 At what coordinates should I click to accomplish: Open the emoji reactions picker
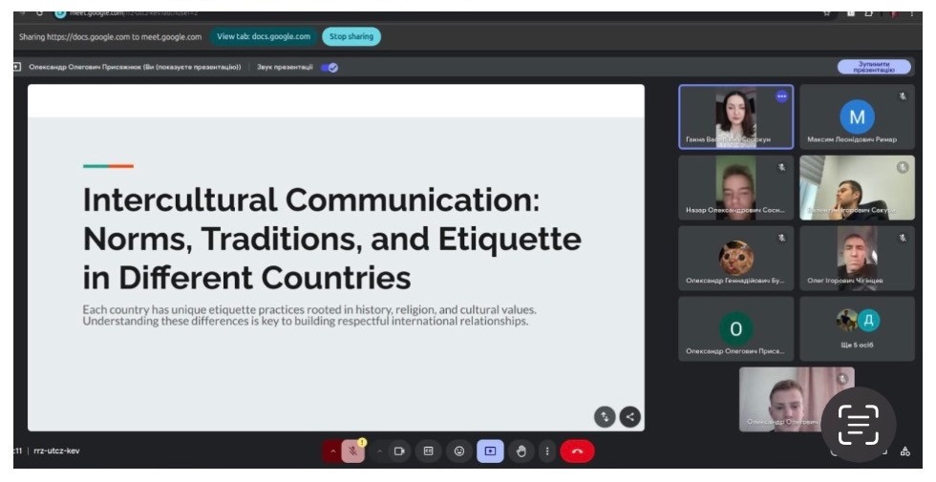click(459, 451)
